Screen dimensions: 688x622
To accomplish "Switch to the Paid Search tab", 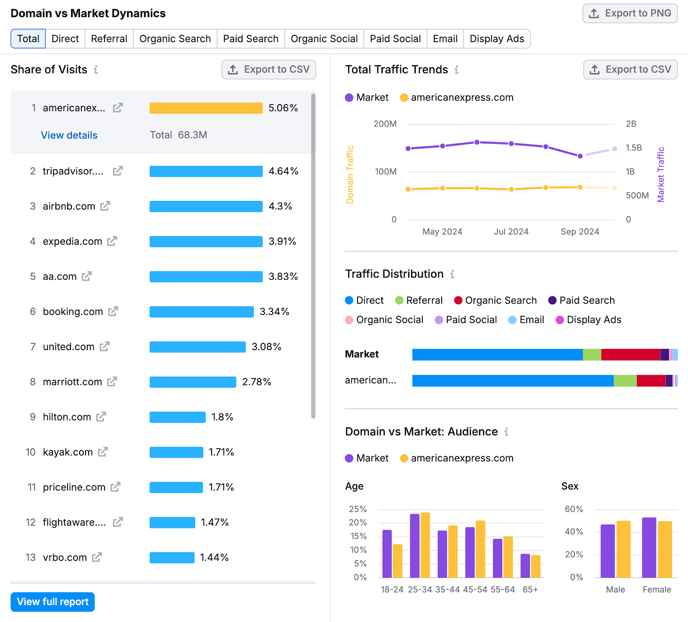I will (x=251, y=39).
